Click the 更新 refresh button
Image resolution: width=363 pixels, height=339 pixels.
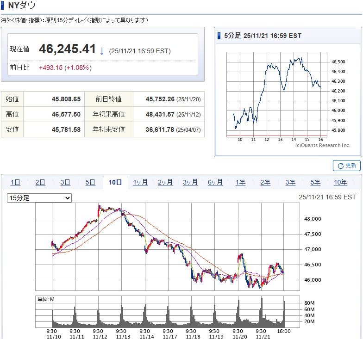click(346, 166)
